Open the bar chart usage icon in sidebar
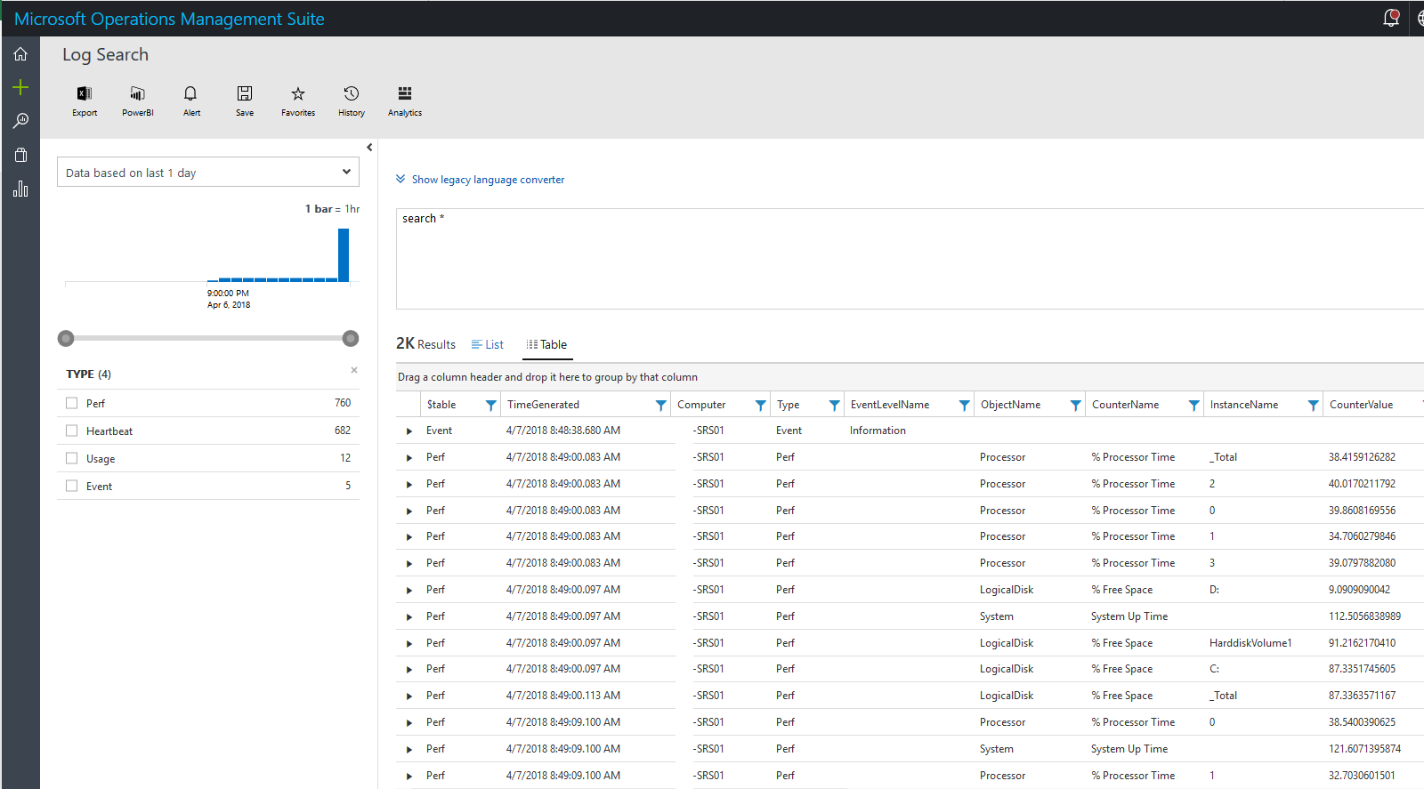This screenshot has height=789, width=1424. (x=20, y=189)
